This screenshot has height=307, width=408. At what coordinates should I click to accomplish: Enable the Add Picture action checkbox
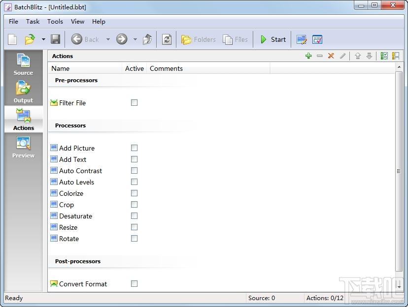tap(134, 148)
